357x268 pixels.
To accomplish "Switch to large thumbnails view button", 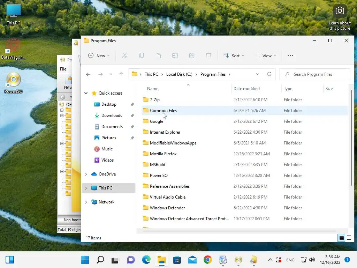I will tap(349, 238).
